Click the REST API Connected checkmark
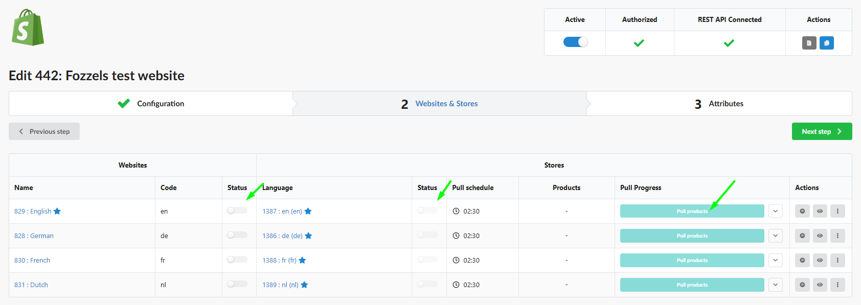 click(729, 43)
